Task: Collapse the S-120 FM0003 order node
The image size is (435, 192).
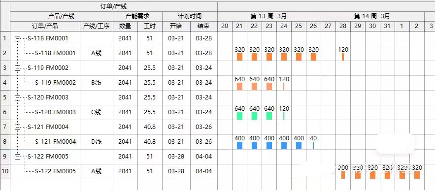Action: click(17, 97)
